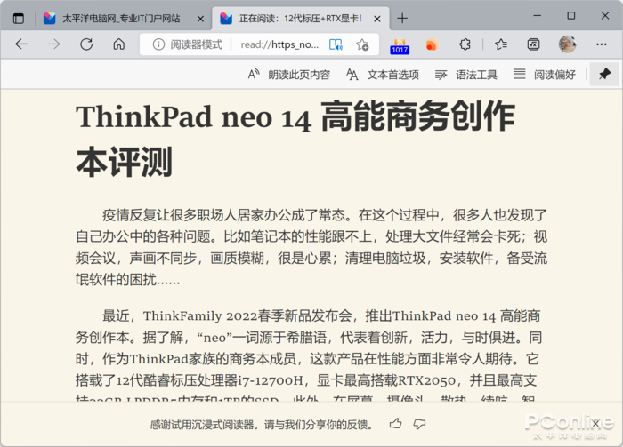Open 阅读偏好 reading preferences
Screen dimensions: 623x447
click(545, 74)
